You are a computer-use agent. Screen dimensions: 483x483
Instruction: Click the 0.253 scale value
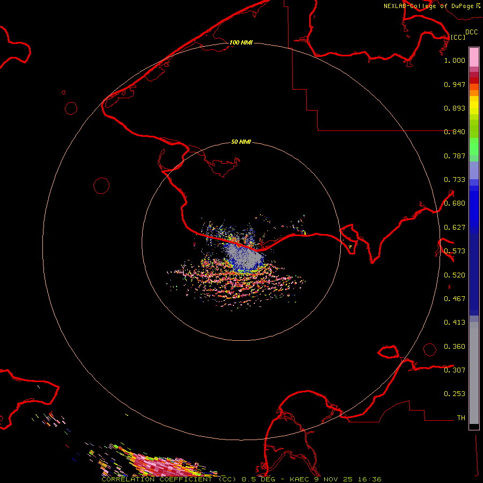coord(455,394)
